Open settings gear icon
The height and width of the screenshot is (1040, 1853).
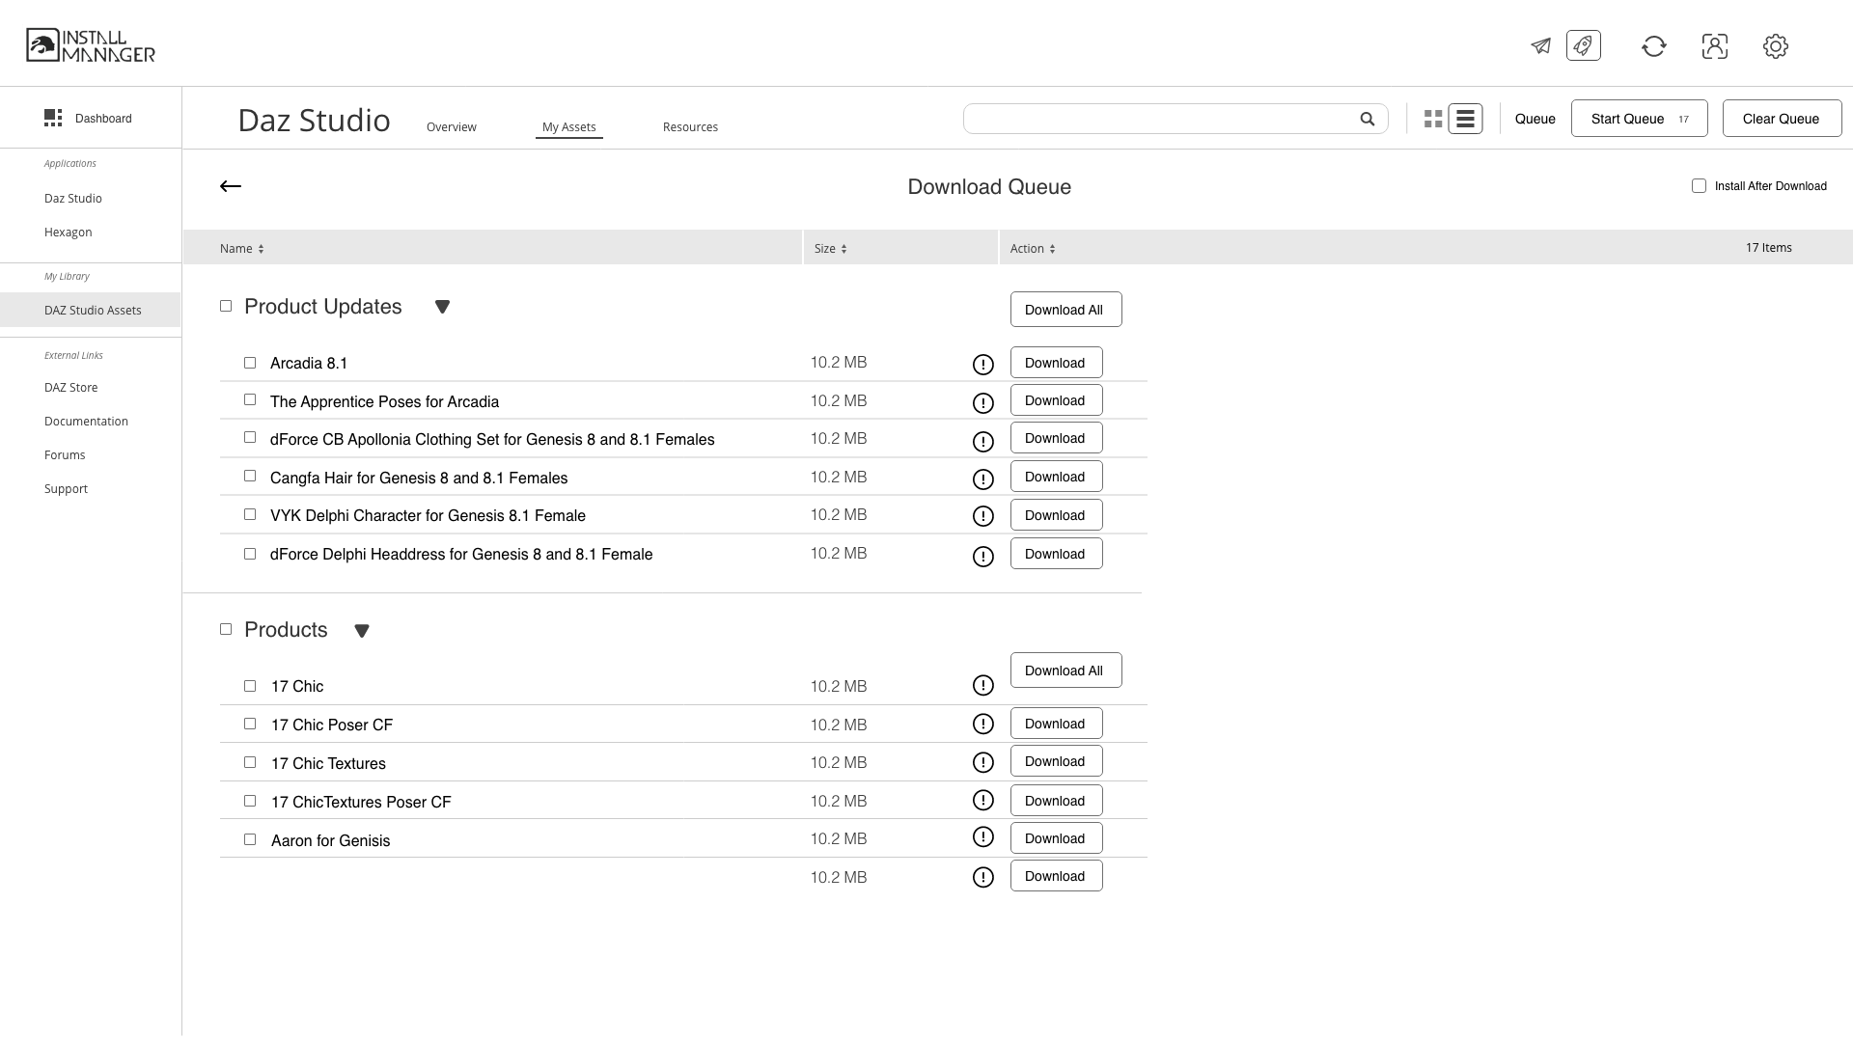(1776, 46)
